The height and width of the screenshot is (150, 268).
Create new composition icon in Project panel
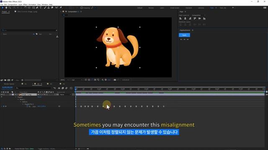tap(9, 80)
